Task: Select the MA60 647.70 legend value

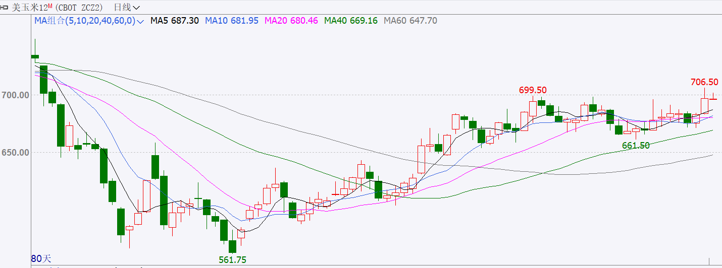Action: (410, 21)
